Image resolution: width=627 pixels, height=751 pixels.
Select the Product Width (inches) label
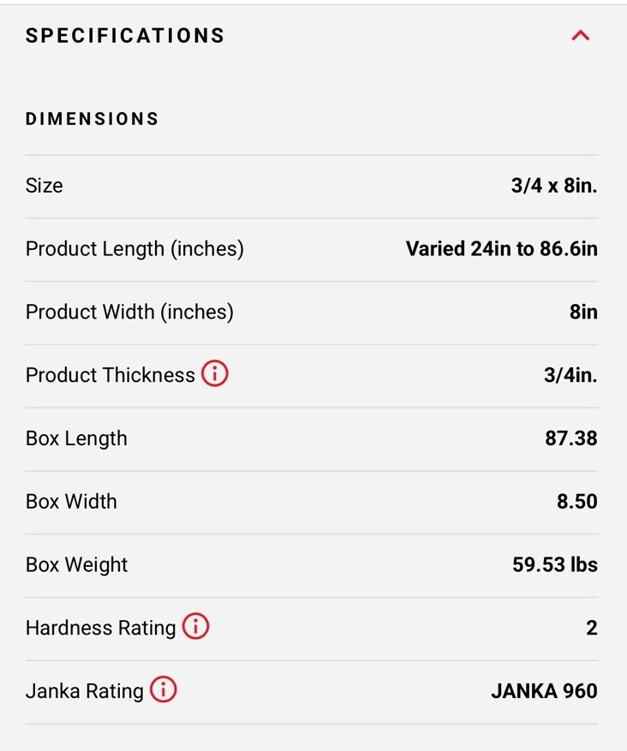click(129, 313)
